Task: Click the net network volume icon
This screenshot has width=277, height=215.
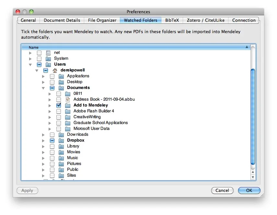Action: tap(48, 53)
